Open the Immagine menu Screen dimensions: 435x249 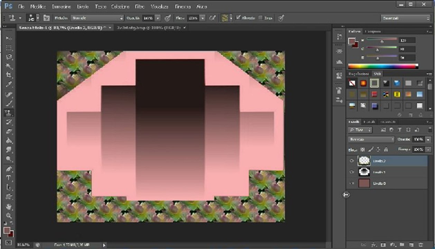[x=61, y=7]
